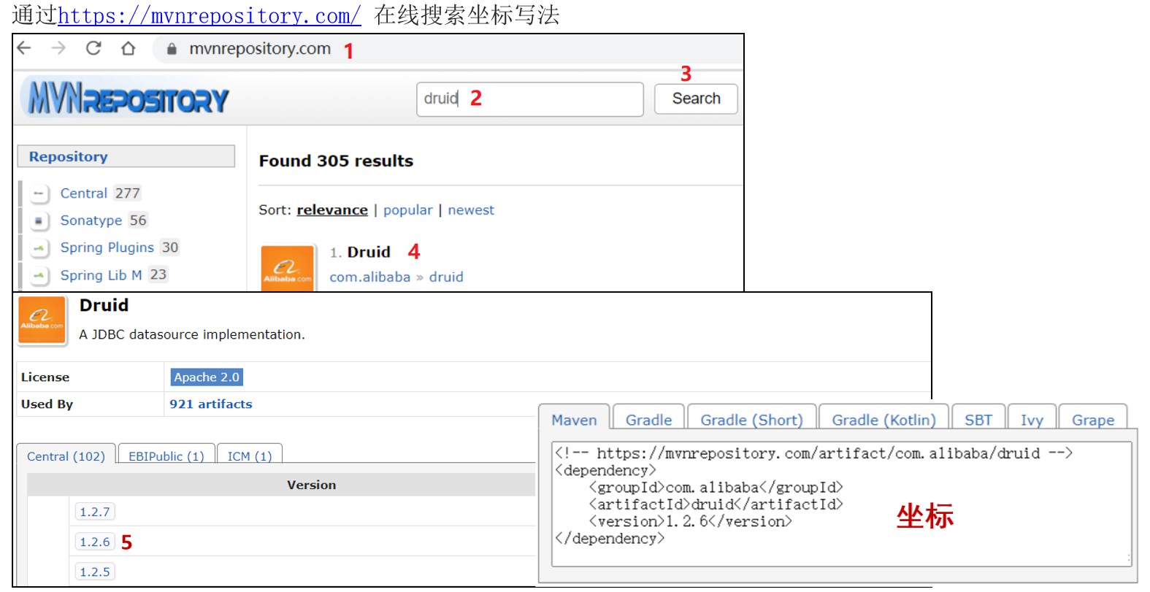The height and width of the screenshot is (592, 1150).
Task: Click the Maven dependency code text area
Action: [x=842, y=504]
